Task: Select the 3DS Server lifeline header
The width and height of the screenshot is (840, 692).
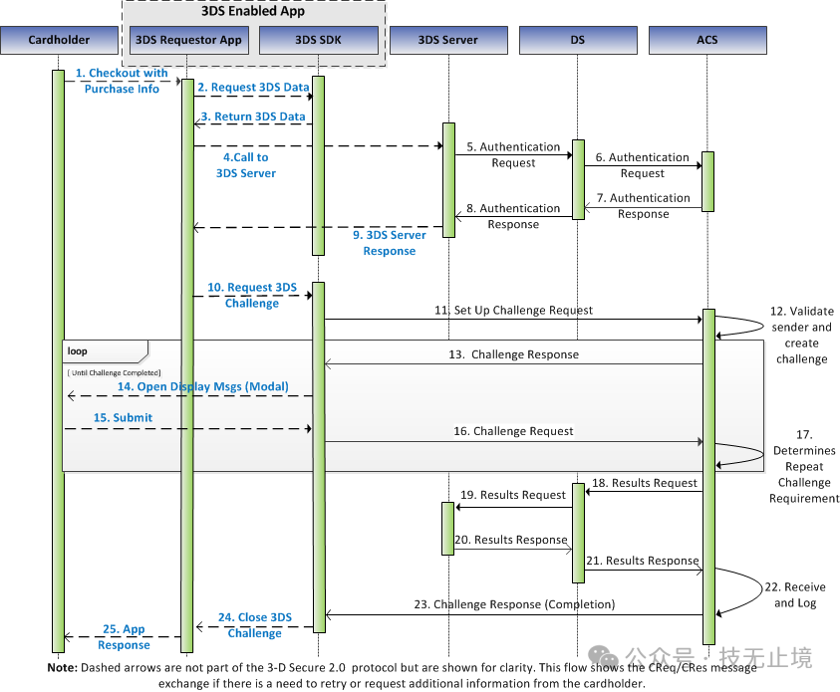Action: [448, 40]
